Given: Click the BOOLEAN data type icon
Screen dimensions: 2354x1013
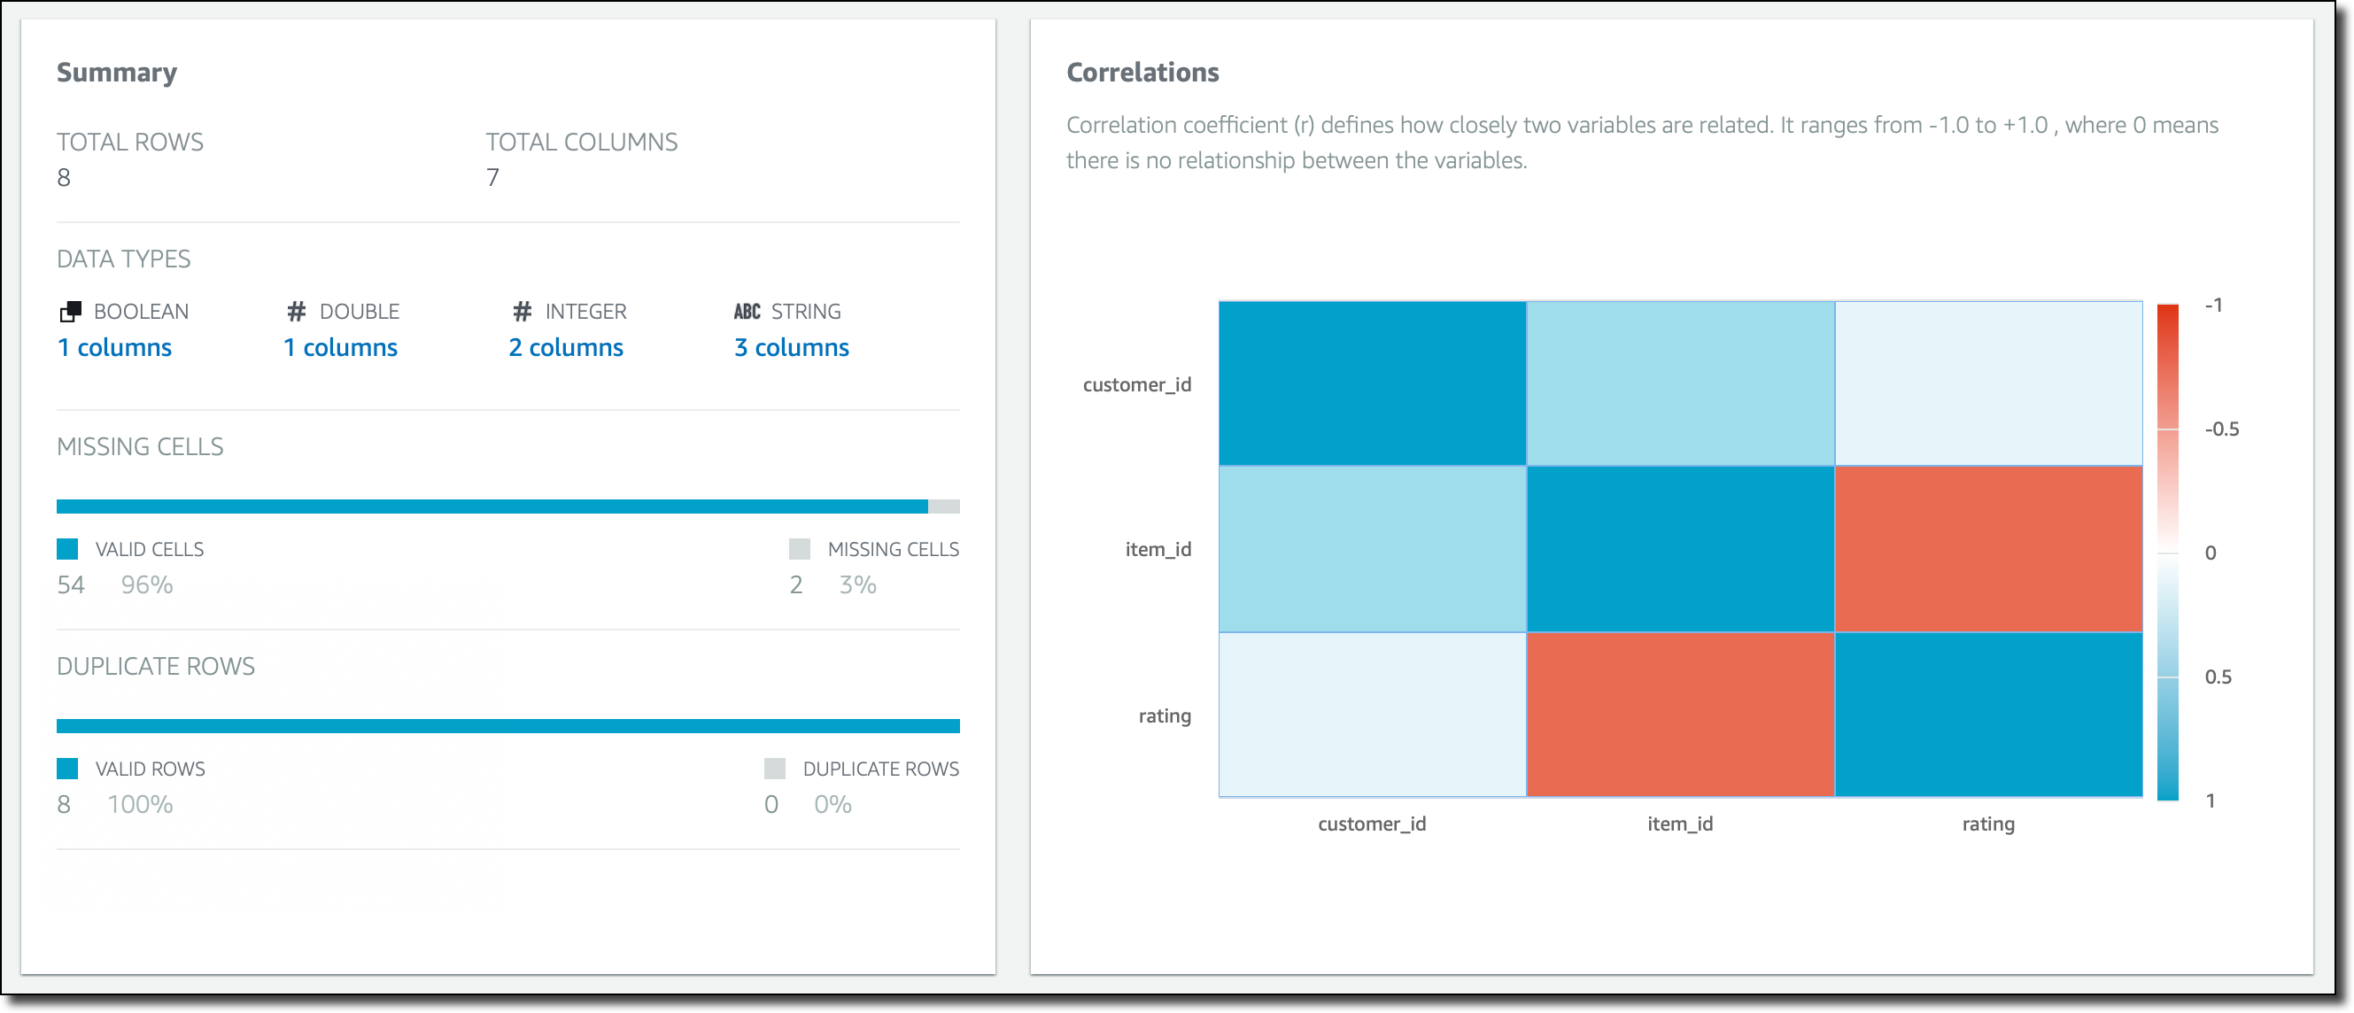Looking at the screenshot, I should pyautogui.click(x=70, y=313).
